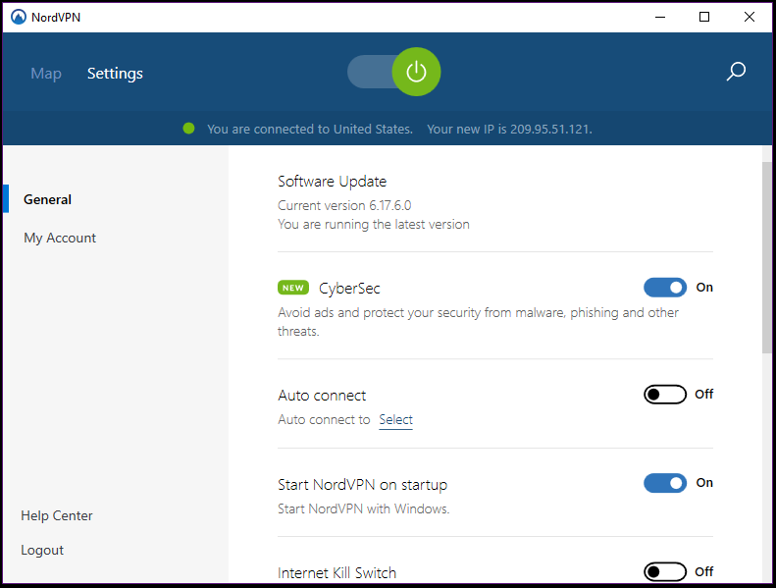
Task: Click the Software Update heading
Action: (x=332, y=182)
